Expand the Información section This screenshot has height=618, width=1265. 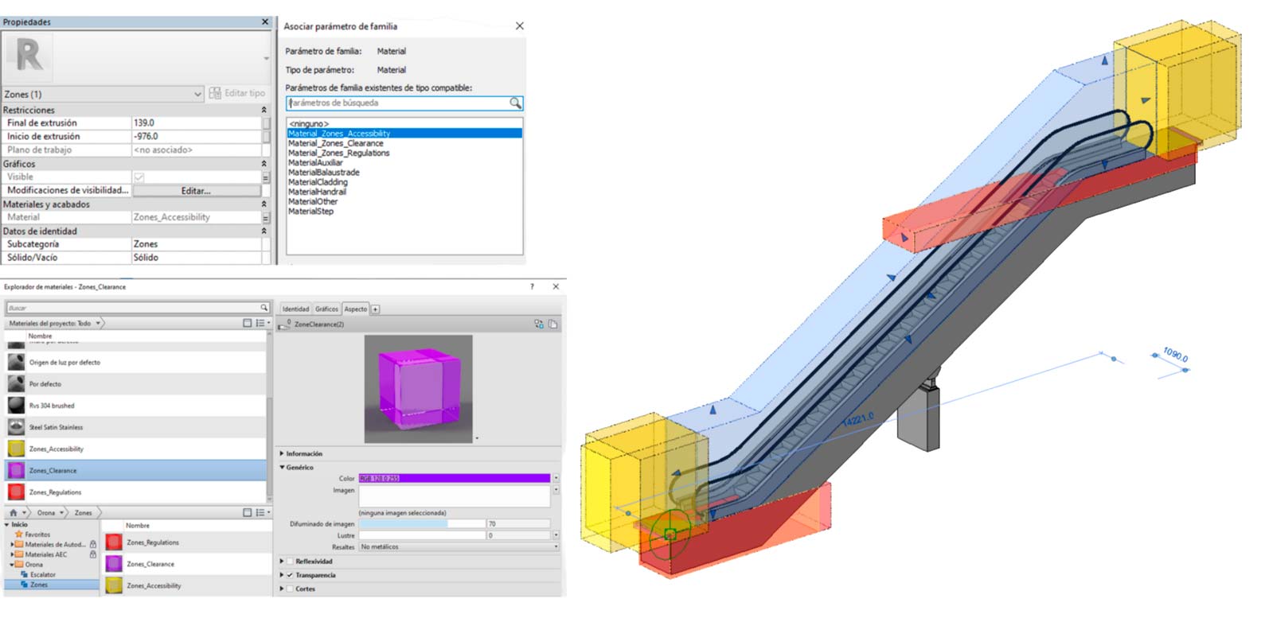[x=282, y=453]
